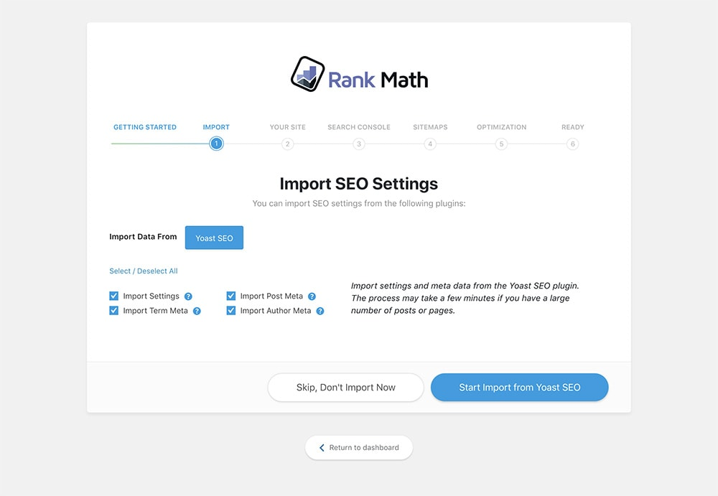Viewport: 718px width, 496px height.
Task: Click the Import SEO Settings heading
Action: coord(359,184)
